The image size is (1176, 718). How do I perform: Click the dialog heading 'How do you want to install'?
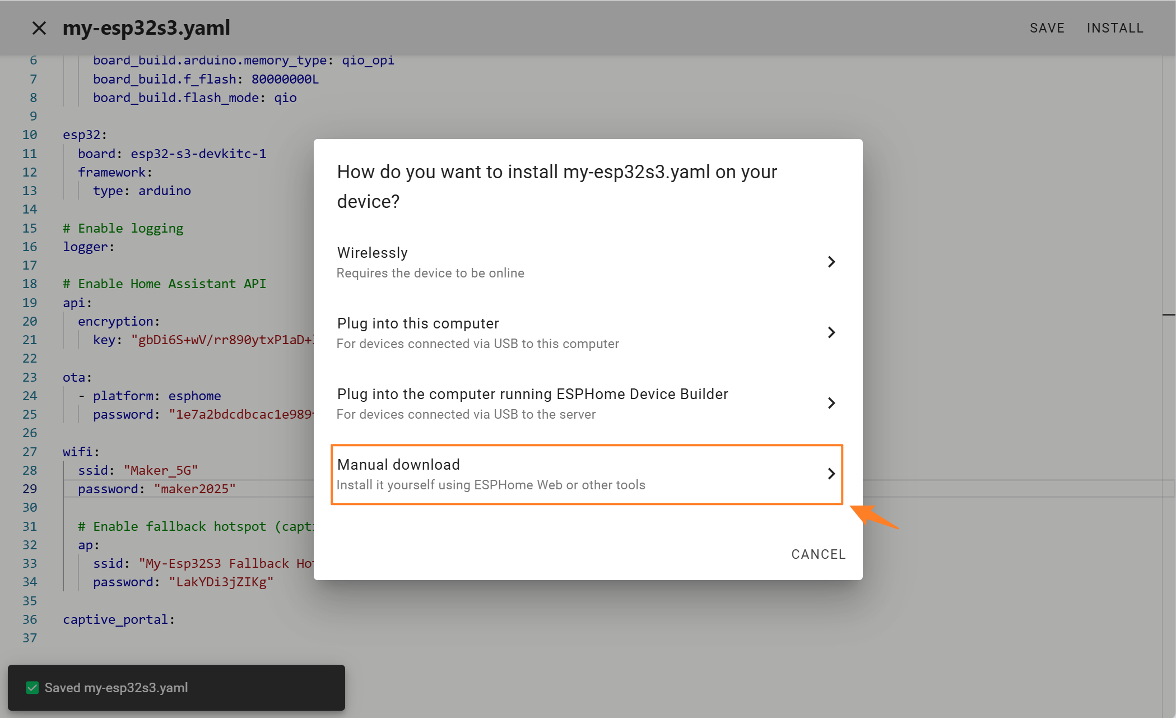pyautogui.click(x=557, y=187)
